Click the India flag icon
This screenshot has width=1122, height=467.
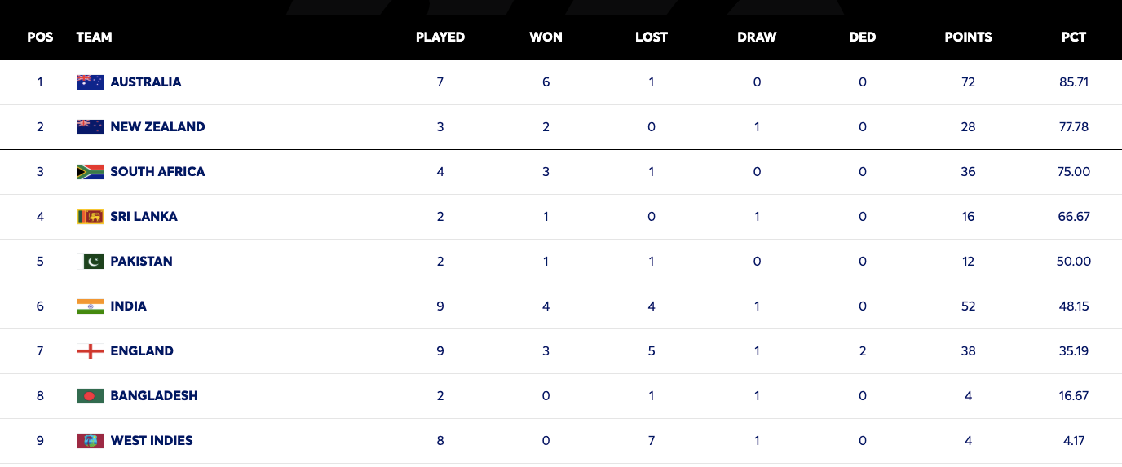[90, 306]
